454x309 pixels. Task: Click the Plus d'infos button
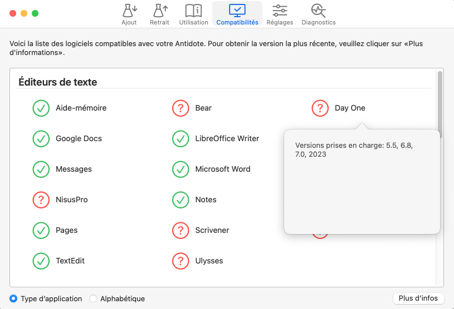(418, 298)
